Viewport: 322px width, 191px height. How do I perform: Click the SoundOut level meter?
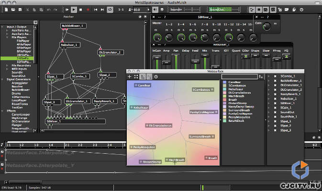(224, 10)
